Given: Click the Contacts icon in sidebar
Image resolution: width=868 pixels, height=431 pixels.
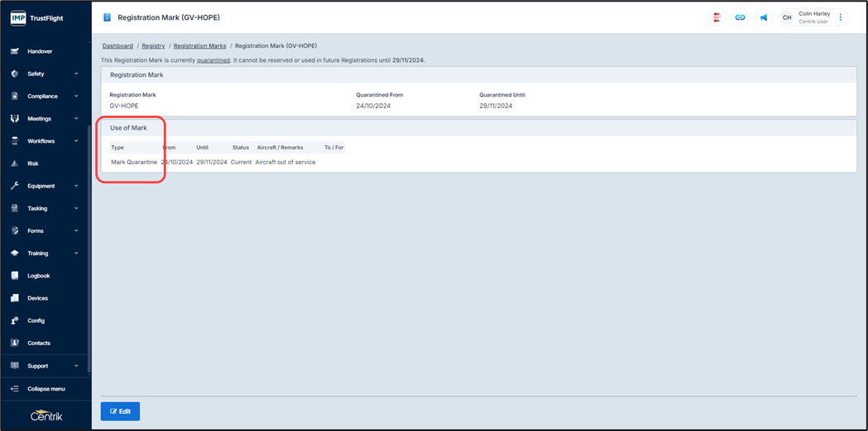Looking at the screenshot, I should click(15, 343).
